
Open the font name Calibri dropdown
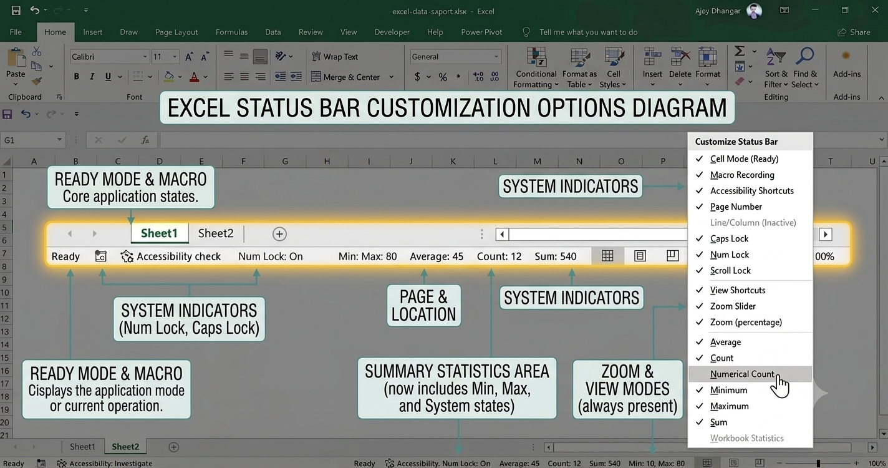pos(145,57)
